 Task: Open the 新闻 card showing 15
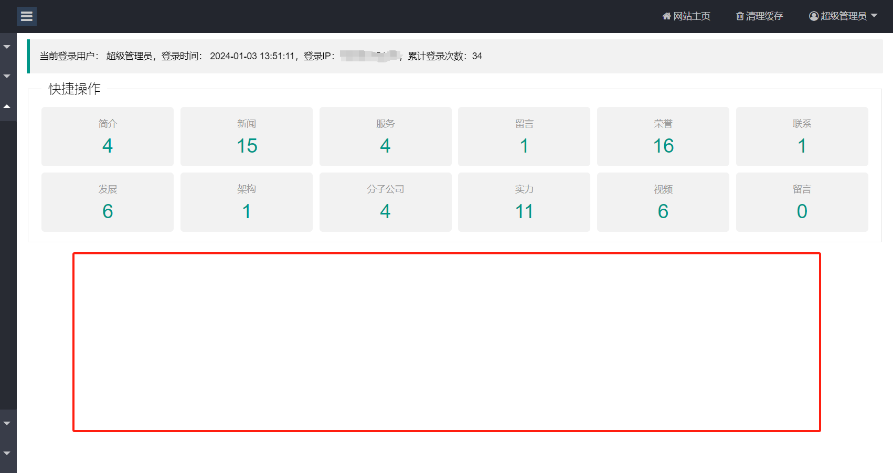pos(247,136)
